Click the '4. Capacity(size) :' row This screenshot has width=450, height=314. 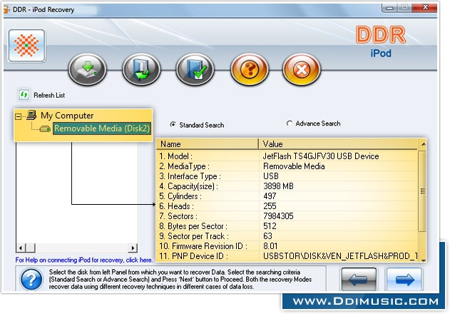287,186
